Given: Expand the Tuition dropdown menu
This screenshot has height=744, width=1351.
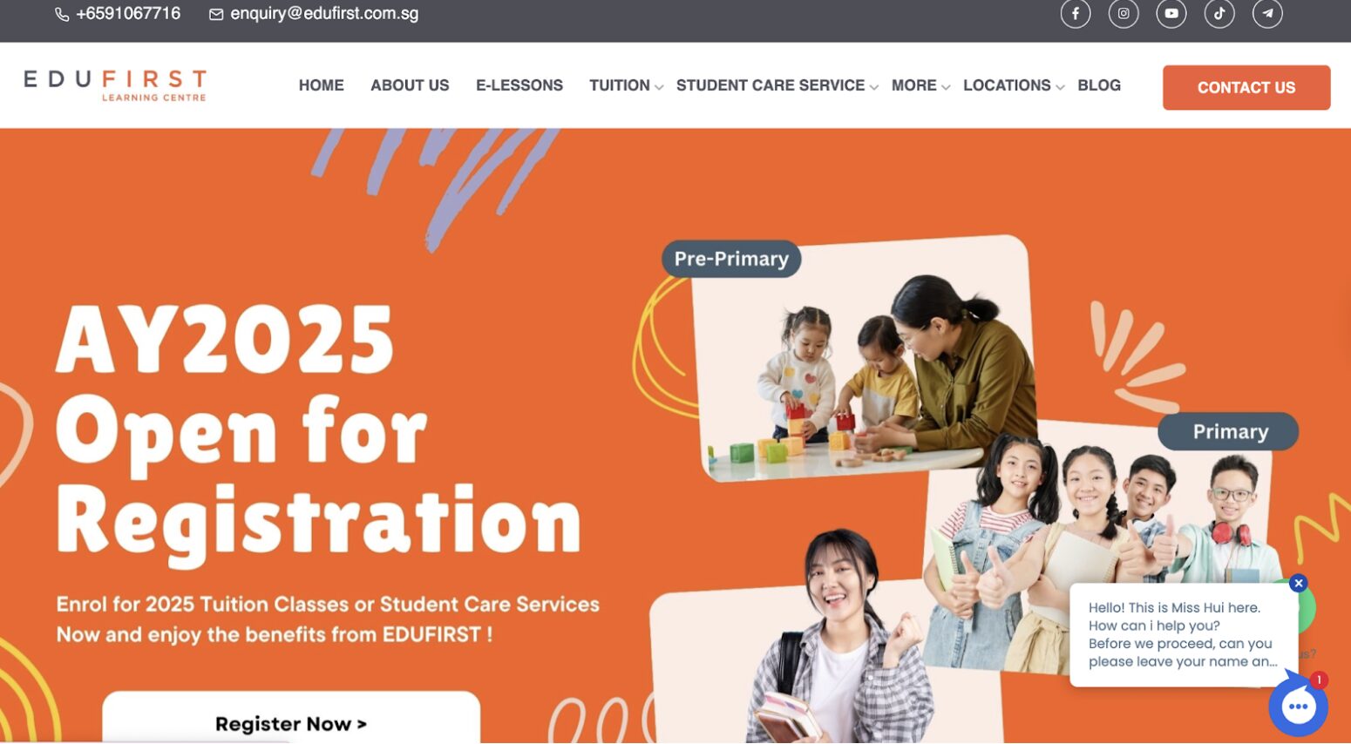Looking at the screenshot, I should pyautogui.click(x=626, y=85).
